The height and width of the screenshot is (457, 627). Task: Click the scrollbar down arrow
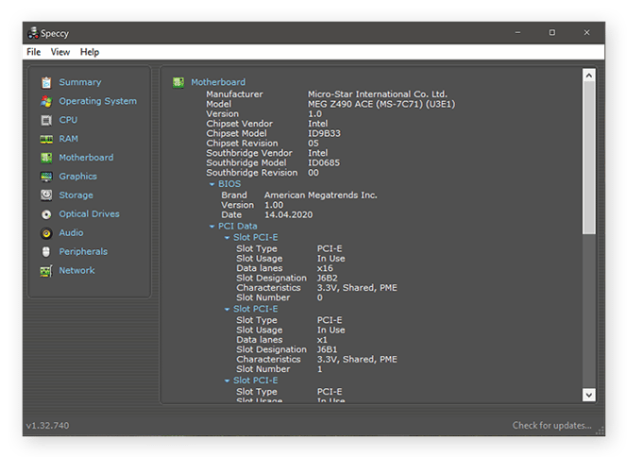coord(588,395)
